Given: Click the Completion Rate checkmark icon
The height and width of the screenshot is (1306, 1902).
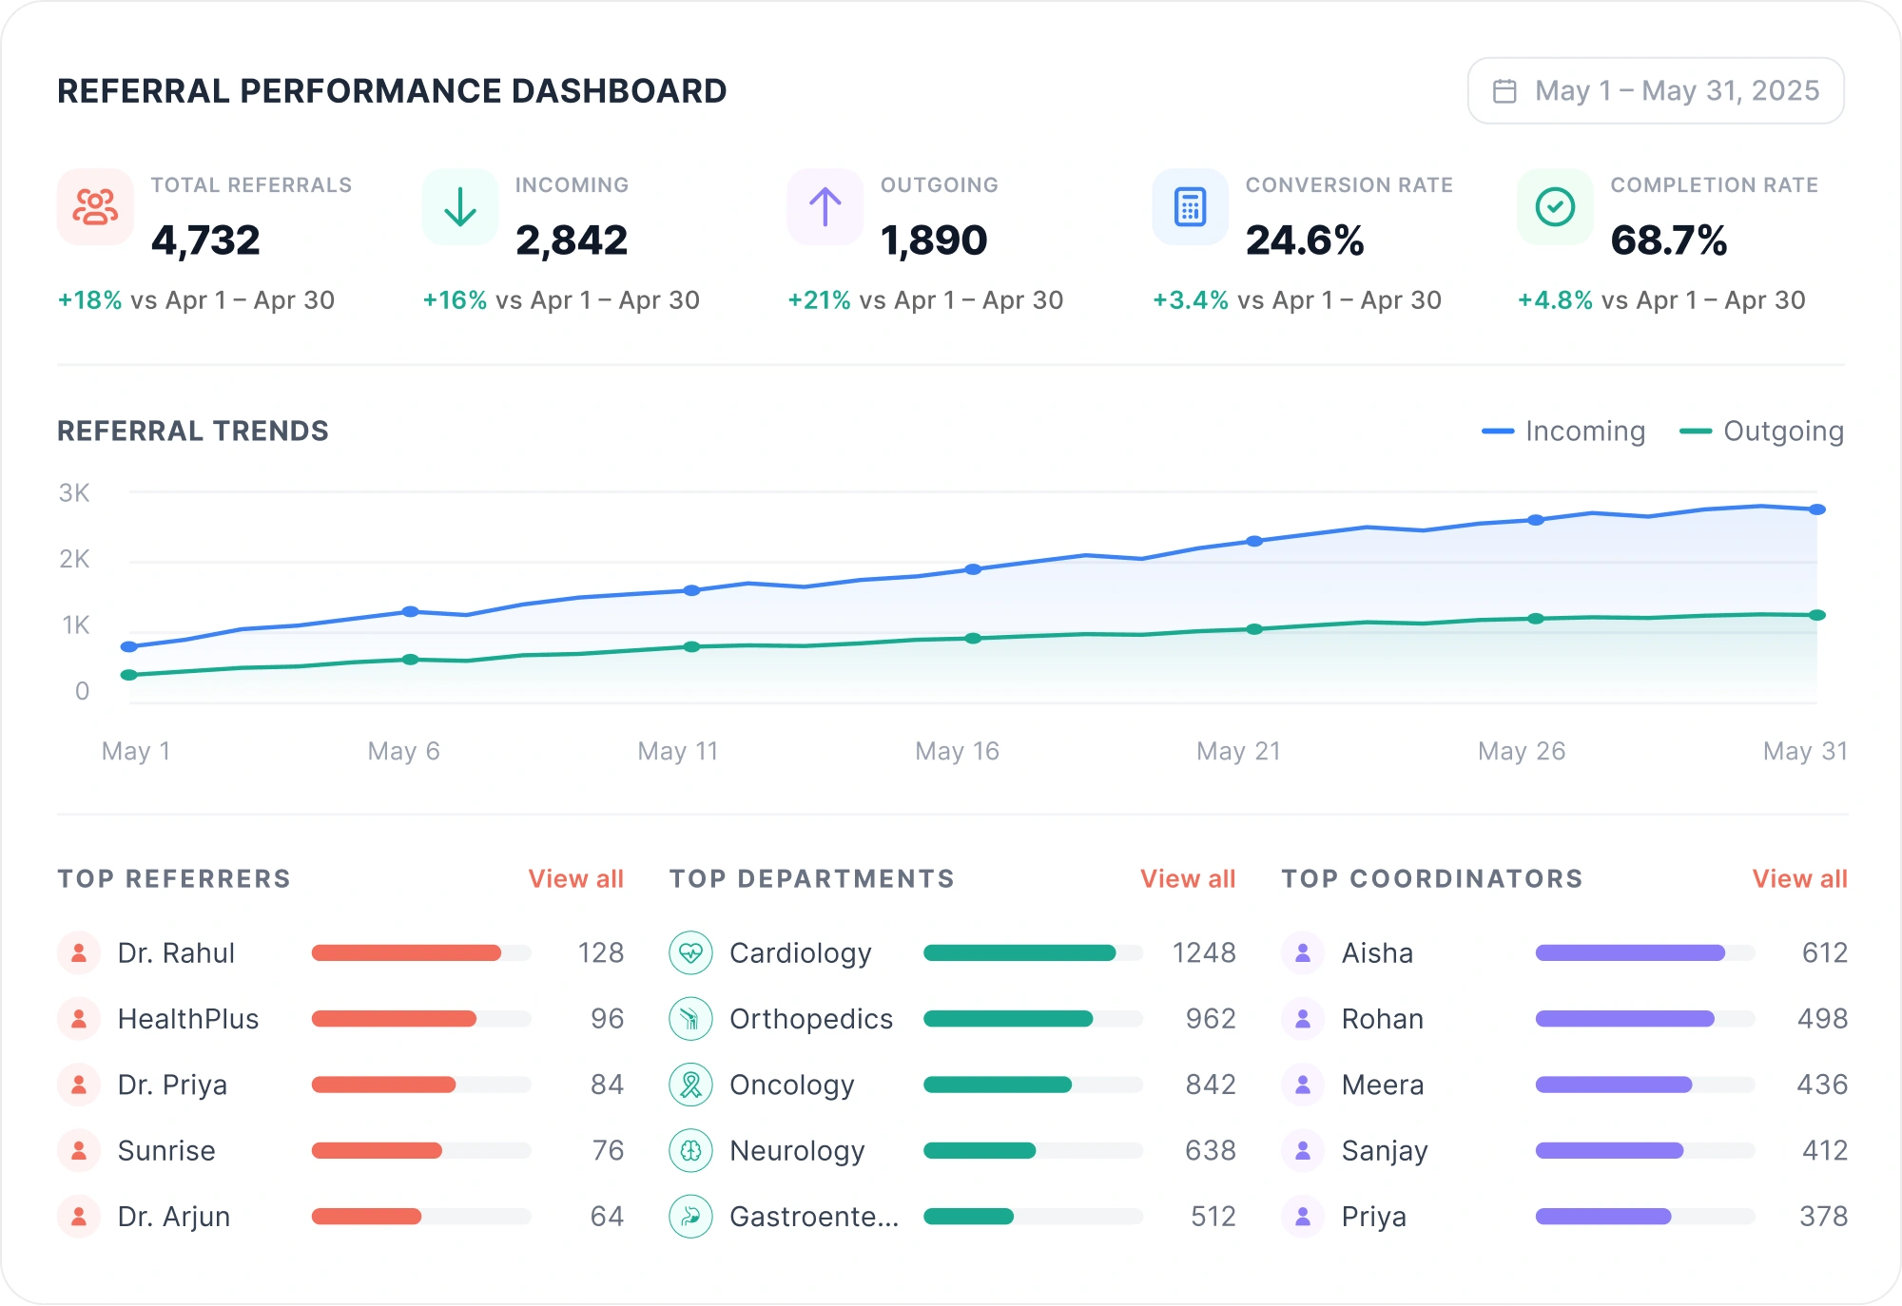Looking at the screenshot, I should pyautogui.click(x=1556, y=206).
